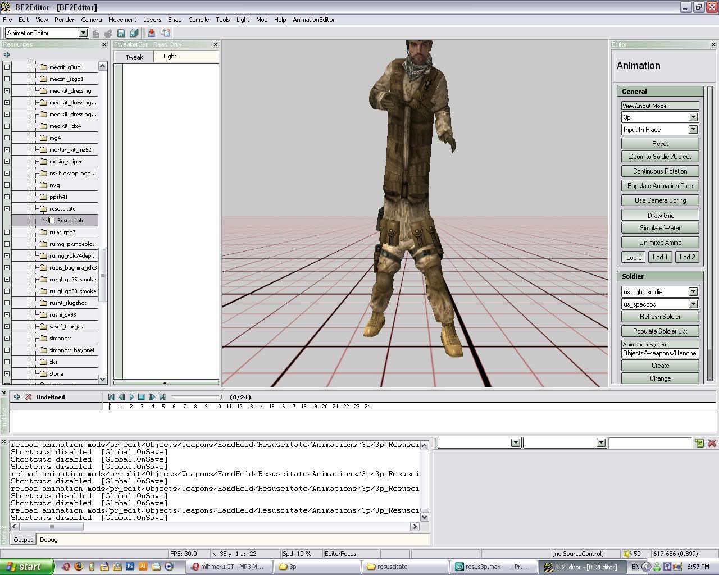Click the Refresh Soldier button
Screen dimensions: 719x575
click(660, 317)
